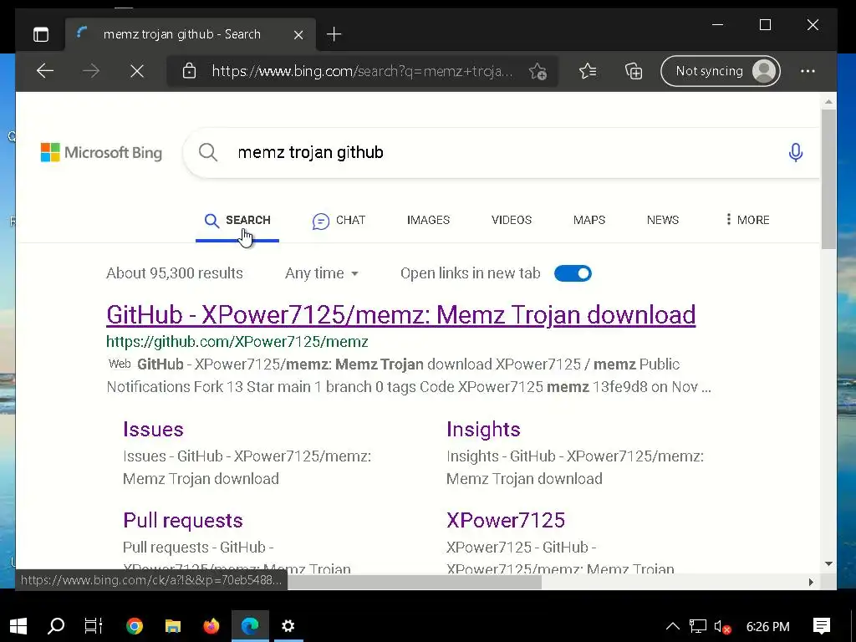
Task: Open the vertical tabs panel icon
Action: tap(41, 34)
